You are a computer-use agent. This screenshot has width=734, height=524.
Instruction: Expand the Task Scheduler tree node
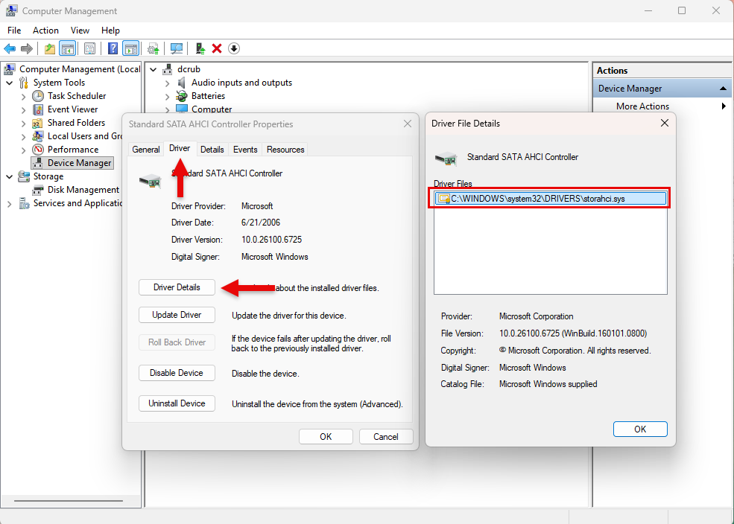pos(23,96)
